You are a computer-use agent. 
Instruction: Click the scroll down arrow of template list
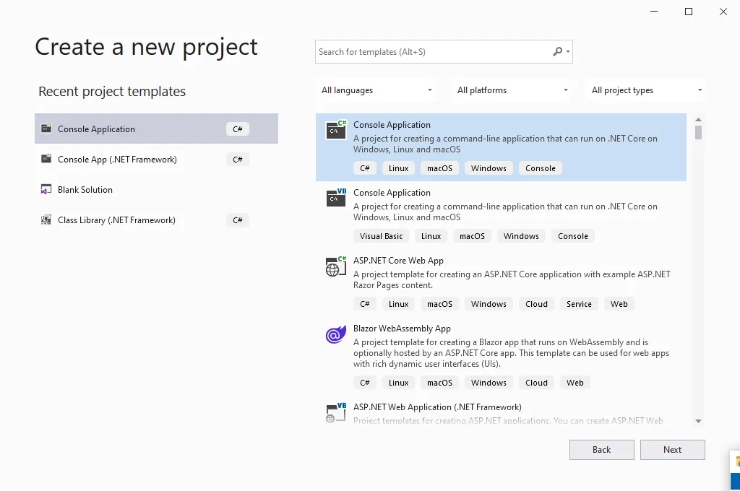pyautogui.click(x=698, y=421)
